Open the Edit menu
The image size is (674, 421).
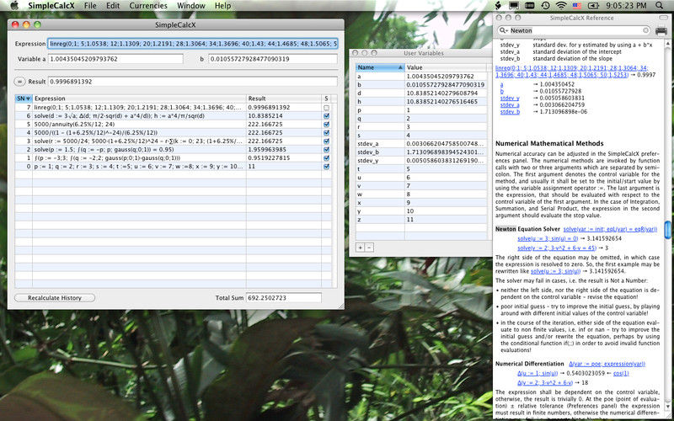coord(113,6)
